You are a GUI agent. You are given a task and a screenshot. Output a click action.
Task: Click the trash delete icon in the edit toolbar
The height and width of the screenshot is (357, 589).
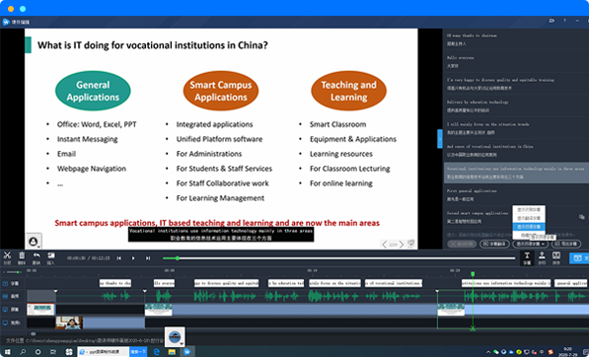(x=22, y=255)
